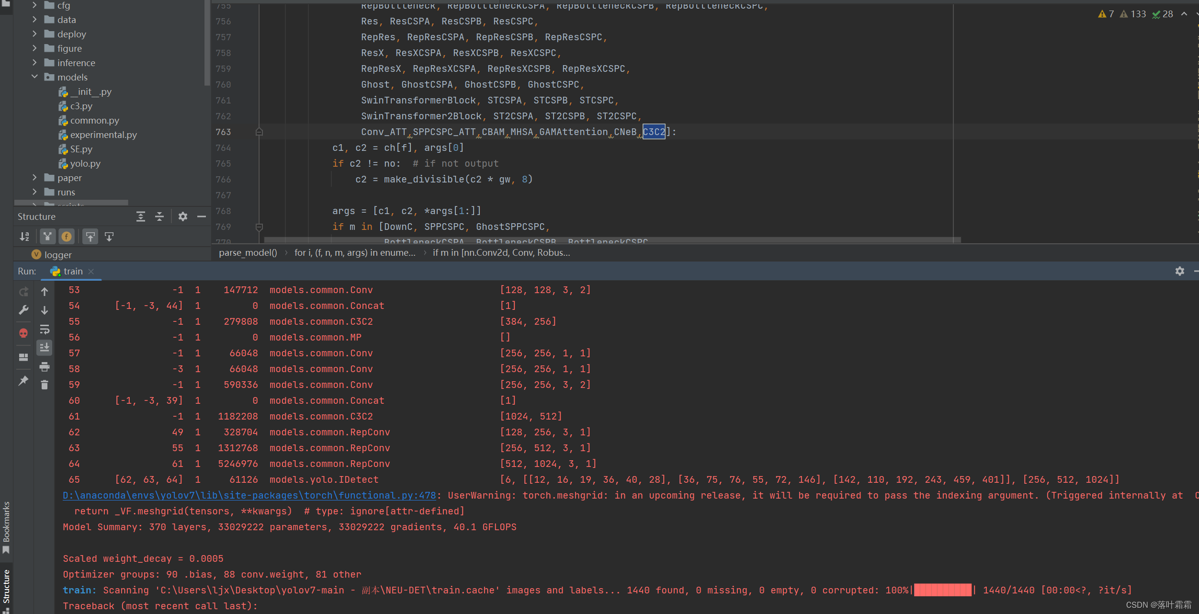
Task: Collapse the models folder
Action: (34, 77)
